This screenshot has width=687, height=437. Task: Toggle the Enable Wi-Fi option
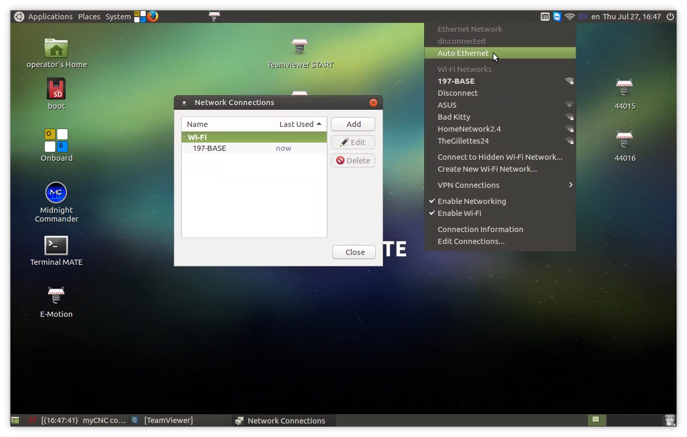[459, 213]
